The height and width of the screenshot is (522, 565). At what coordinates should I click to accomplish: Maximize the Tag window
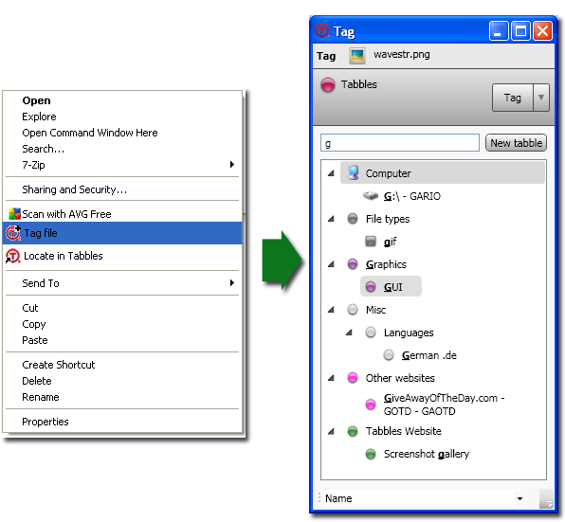point(520,31)
